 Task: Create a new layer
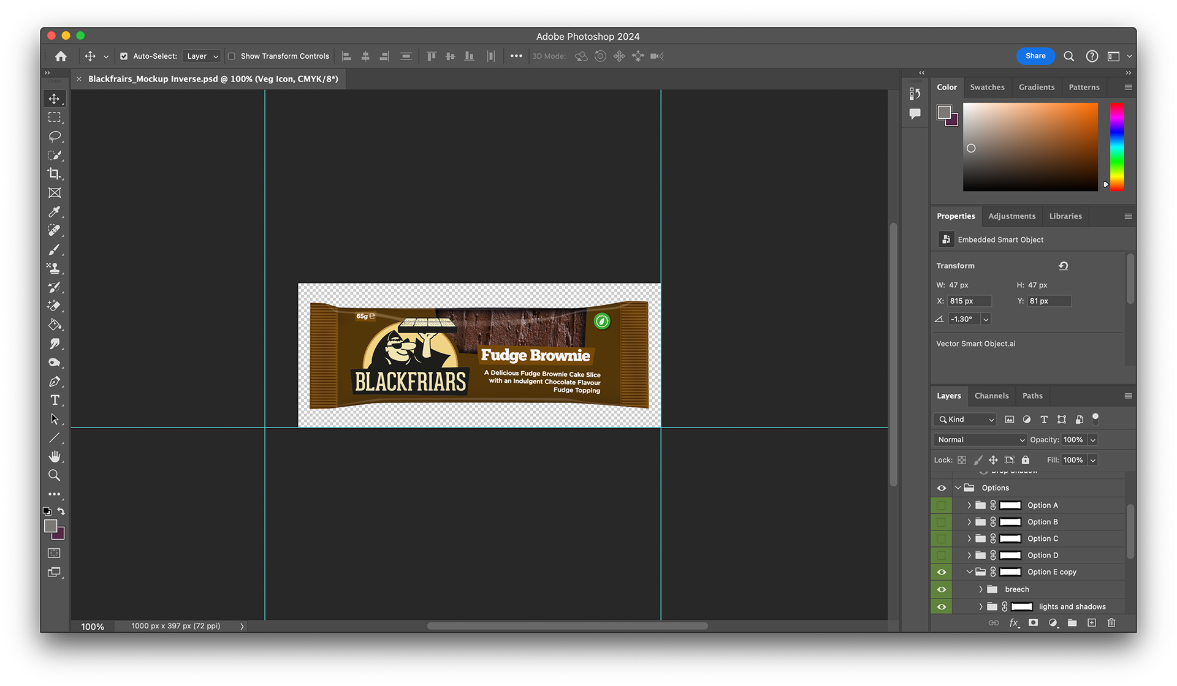coord(1092,623)
